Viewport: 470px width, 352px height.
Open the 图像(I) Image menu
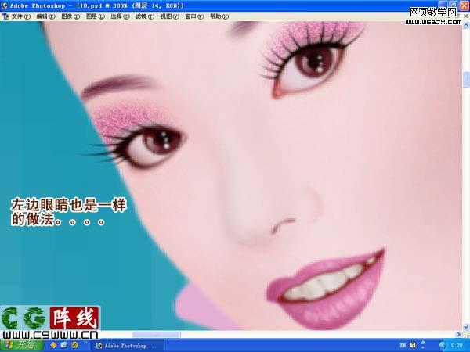[70, 16]
